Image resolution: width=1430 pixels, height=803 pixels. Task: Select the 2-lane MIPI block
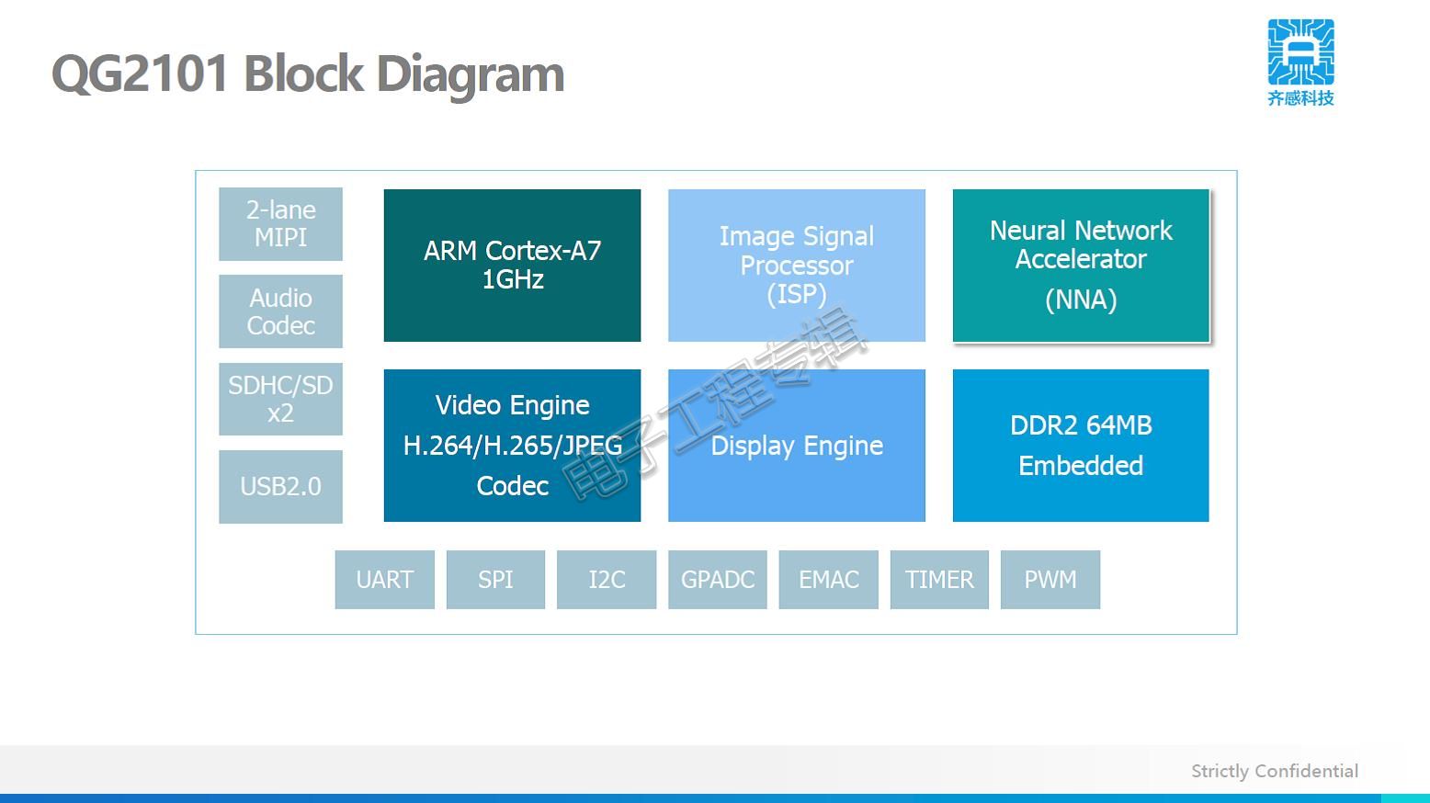pos(280,224)
